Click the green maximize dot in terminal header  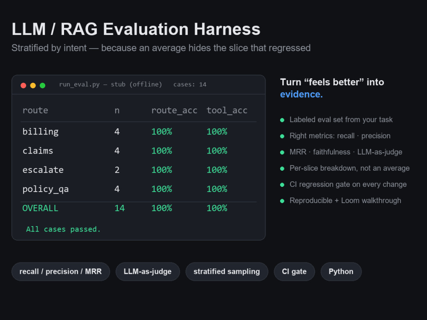click(42, 85)
